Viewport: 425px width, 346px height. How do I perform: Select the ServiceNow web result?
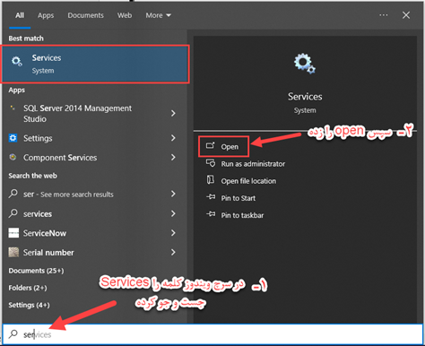(92, 233)
